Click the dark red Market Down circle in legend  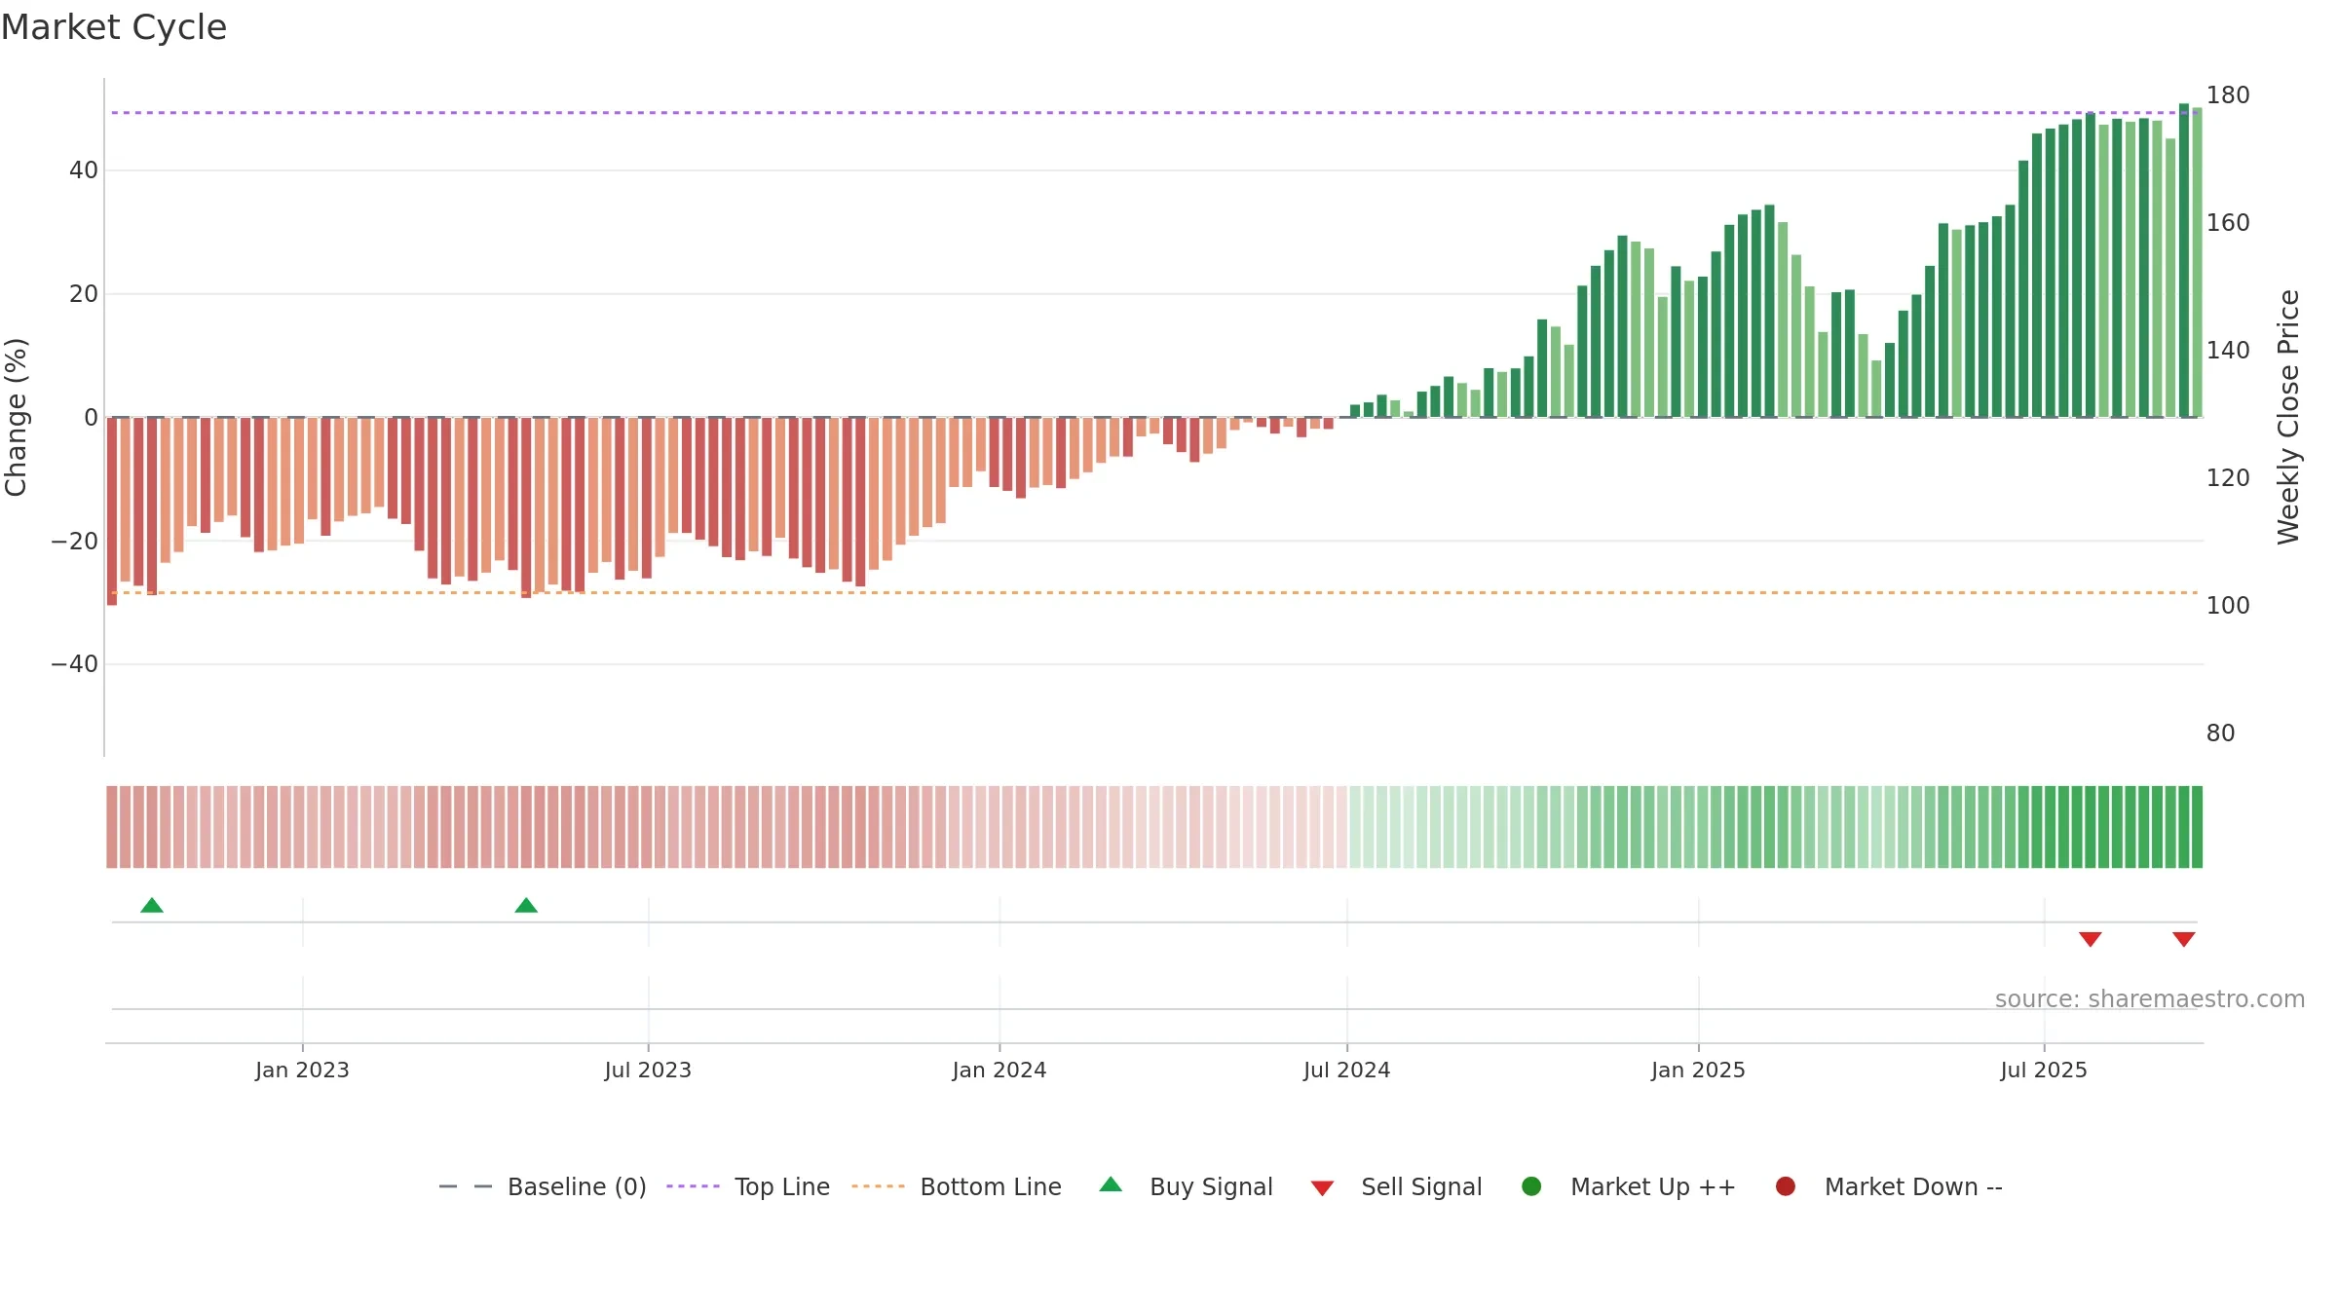[x=1786, y=1186]
